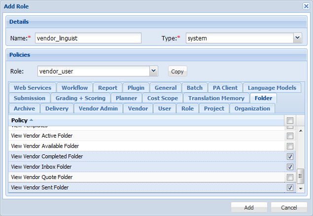Check the View Vendor Active Folder checkbox
Viewport: 313px width, 216px height.
(x=290, y=136)
